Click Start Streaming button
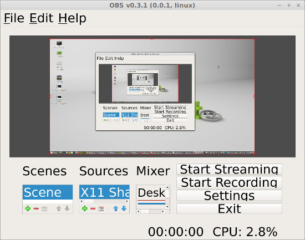305x240 pixels. (x=229, y=169)
